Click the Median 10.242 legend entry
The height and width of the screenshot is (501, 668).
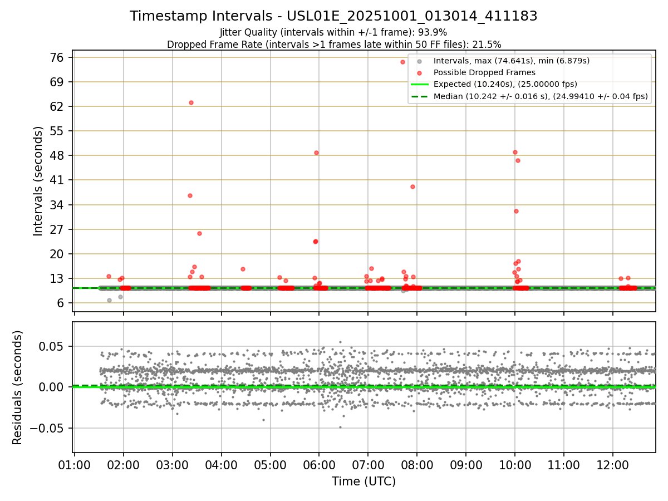tap(541, 96)
